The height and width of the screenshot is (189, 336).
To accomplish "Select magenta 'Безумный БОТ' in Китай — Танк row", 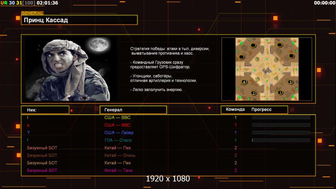I will click(42, 170).
